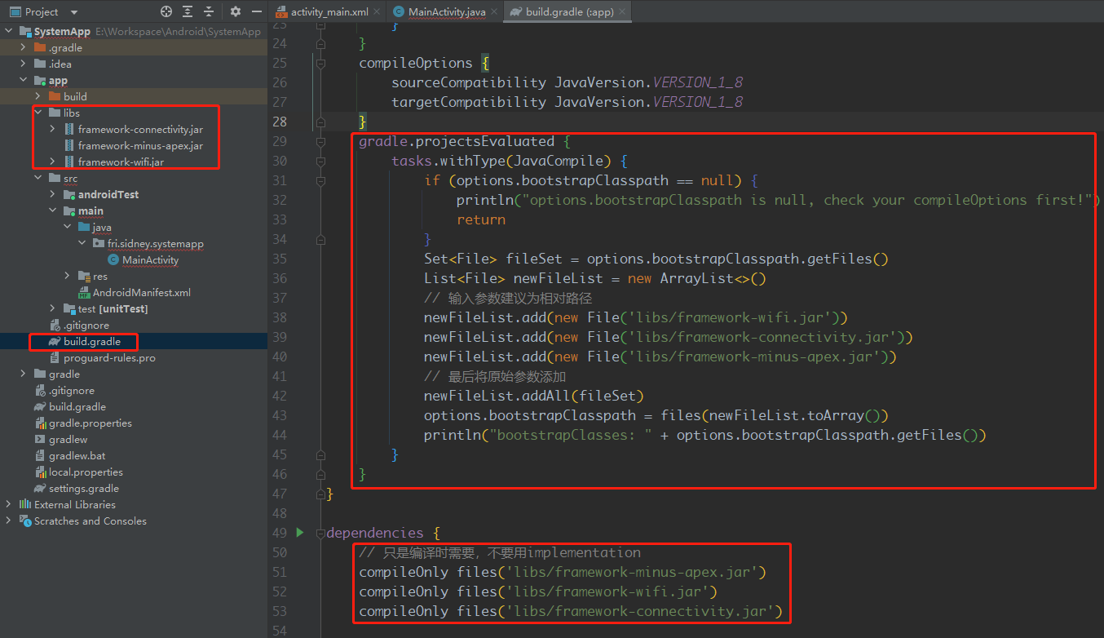Fold the gradle.projectsEvaluated block at line 29
1104x638 pixels.
click(320, 141)
